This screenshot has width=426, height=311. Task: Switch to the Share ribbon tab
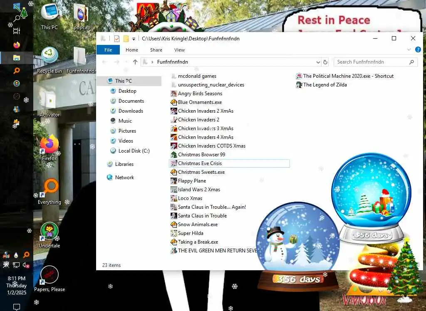pos(156,50)
